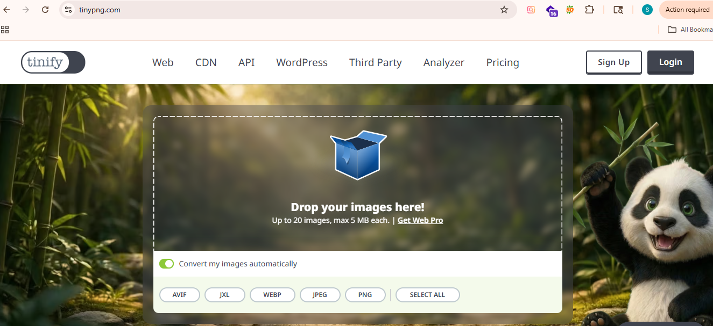Open the orange coupon extension icon
This screenshot has width=713, height=326.
(x=570, y=10)
